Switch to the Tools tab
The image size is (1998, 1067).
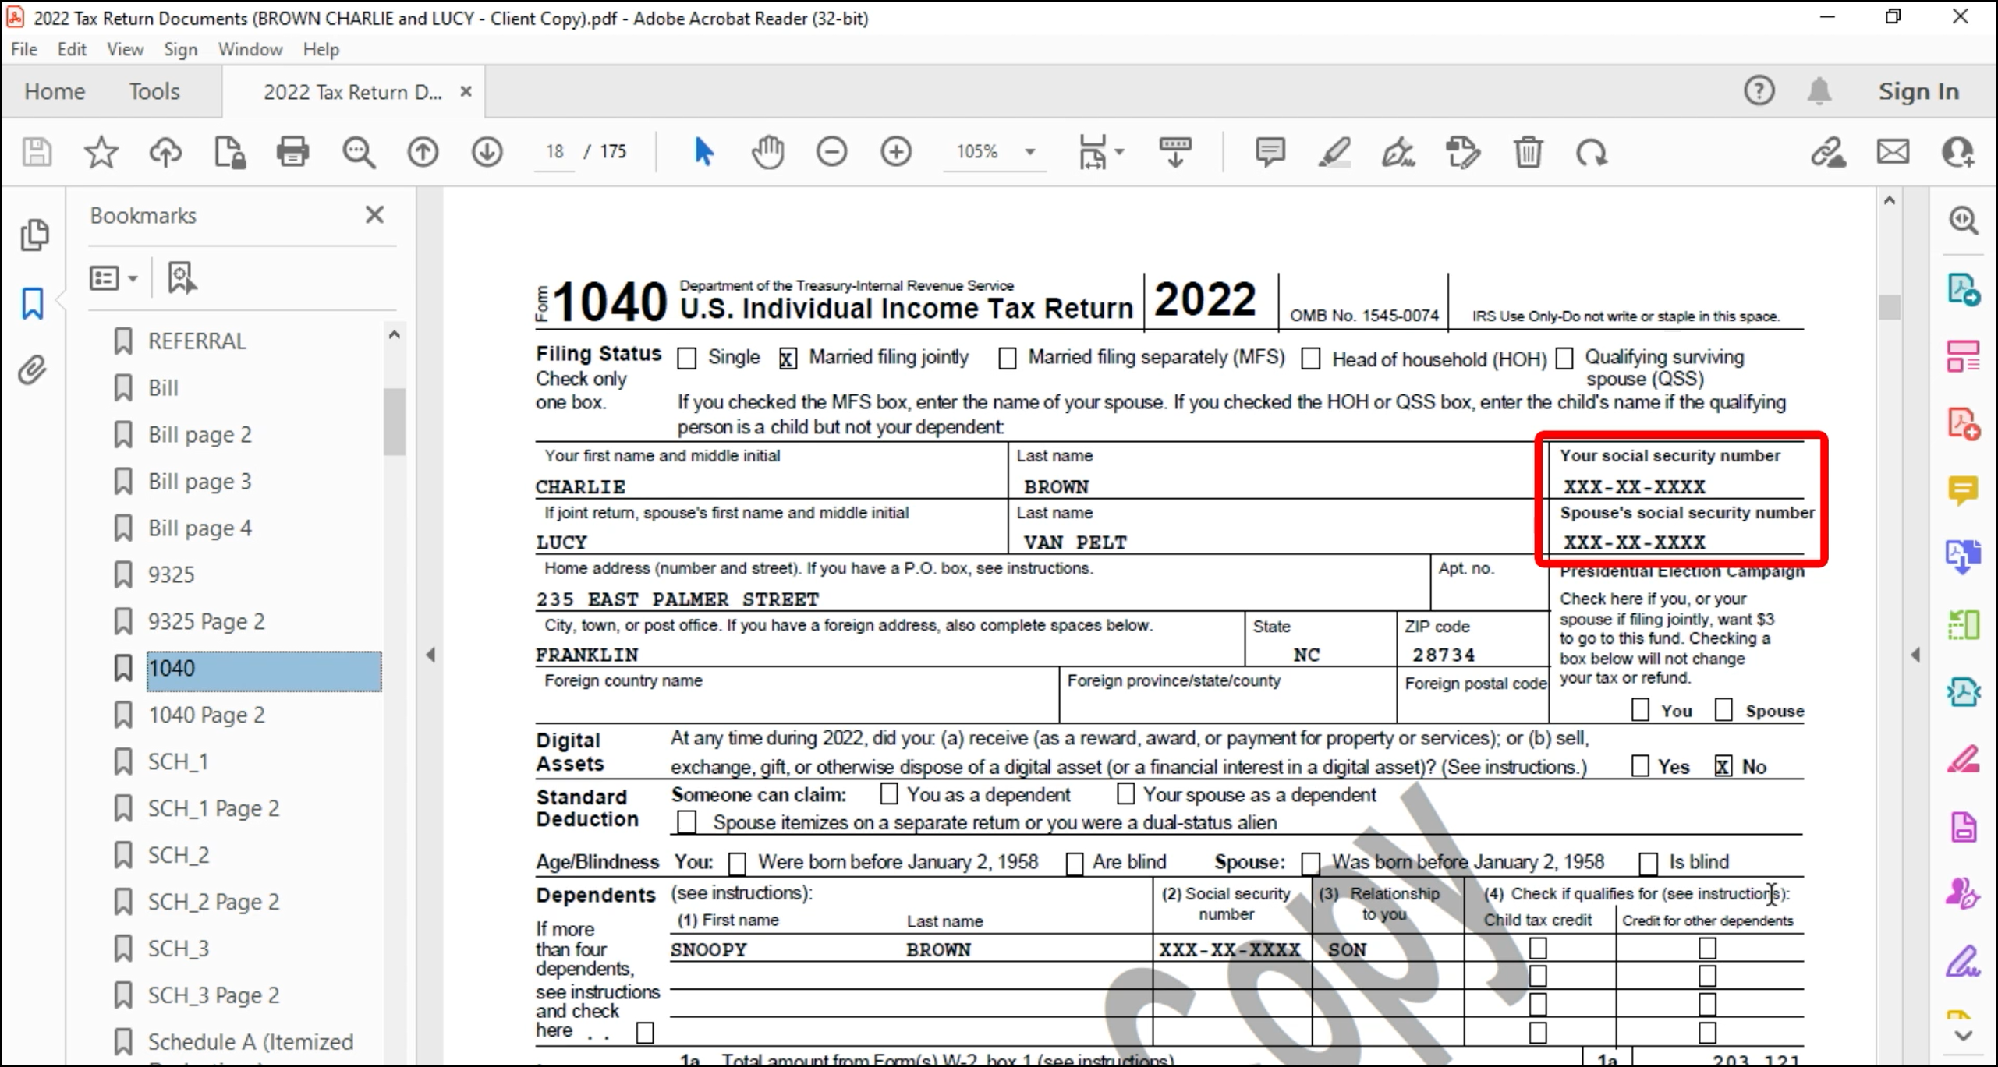coord(154,91)
